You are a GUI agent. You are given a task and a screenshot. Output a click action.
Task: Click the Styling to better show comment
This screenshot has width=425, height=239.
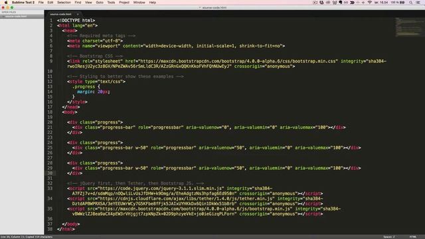click(x=126, y=76)
